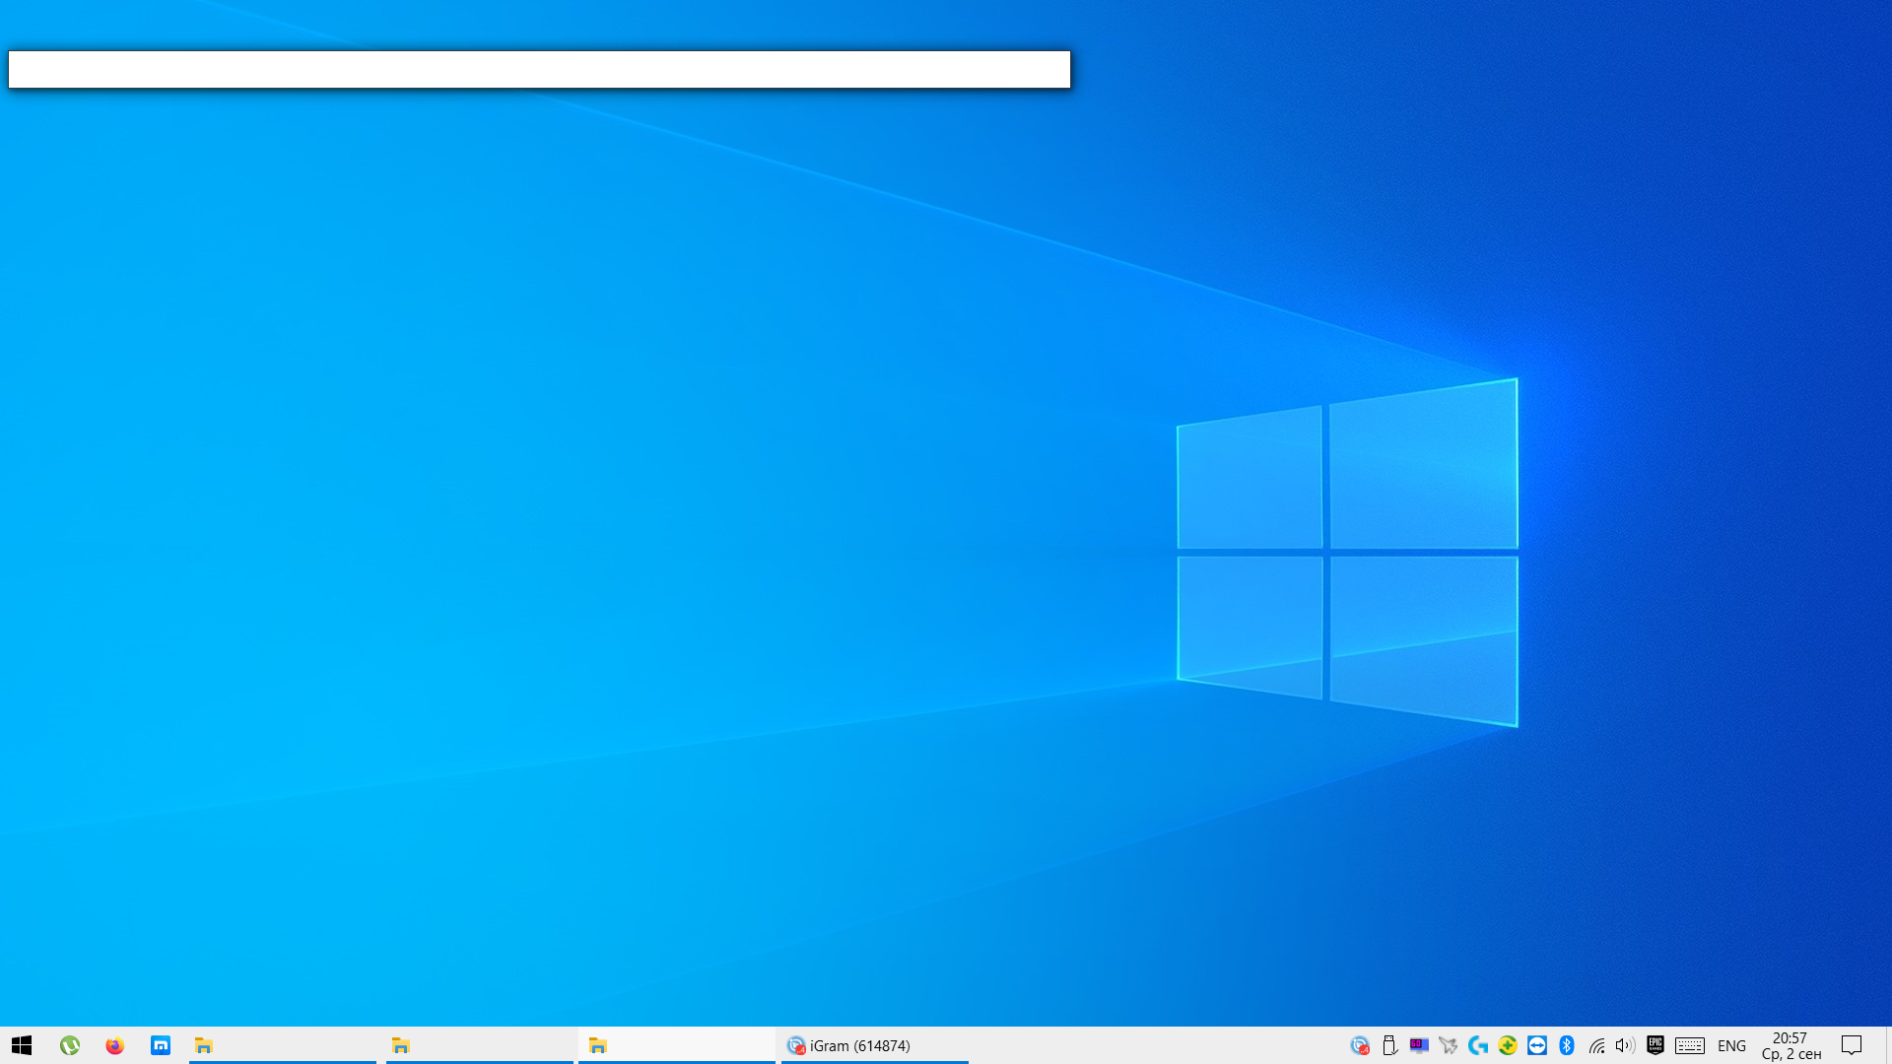This screenshot has width=1892, height=1064.
Task: Open the volume speaker control
Action: point(1625,1045)
